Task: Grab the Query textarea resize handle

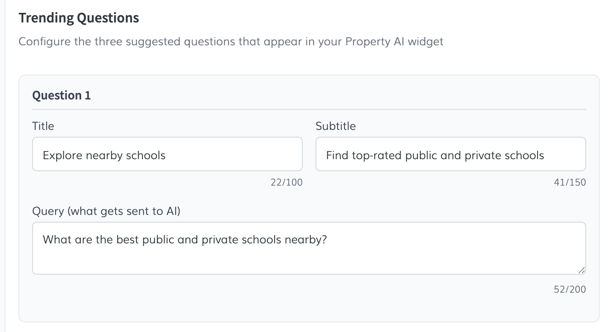Action: click(582, 271)
